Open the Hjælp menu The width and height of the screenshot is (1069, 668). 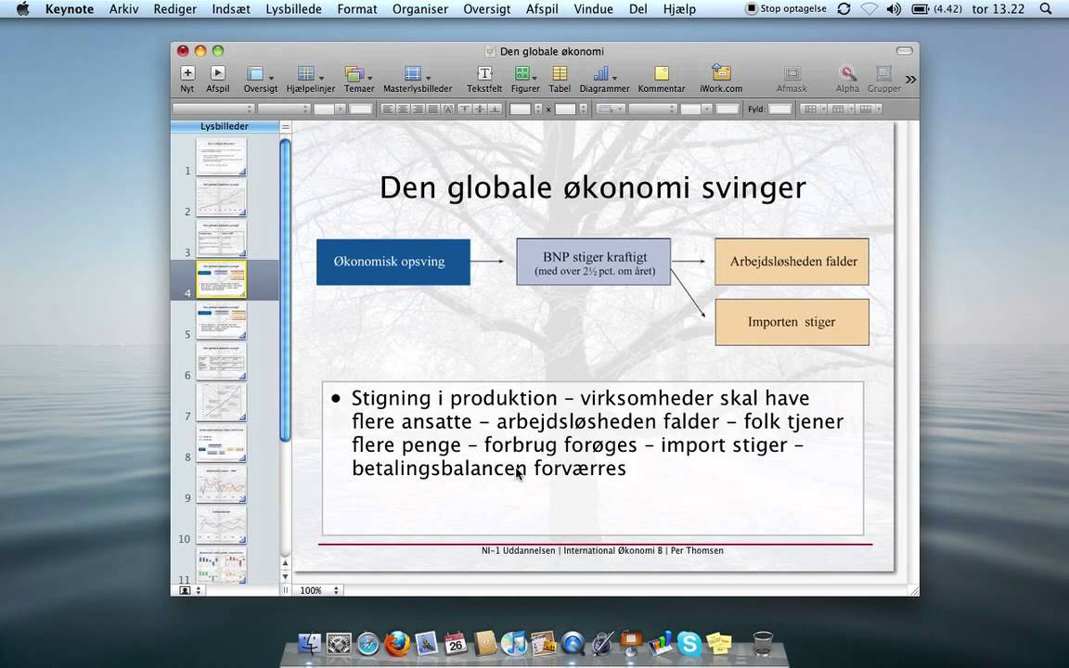pyautogui.click(x=679, y=9)
